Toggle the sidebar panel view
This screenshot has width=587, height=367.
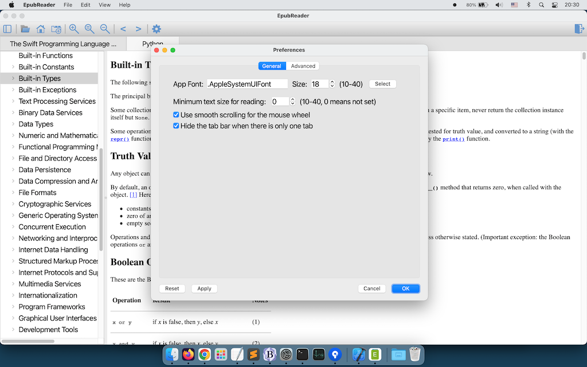[7, 29]
